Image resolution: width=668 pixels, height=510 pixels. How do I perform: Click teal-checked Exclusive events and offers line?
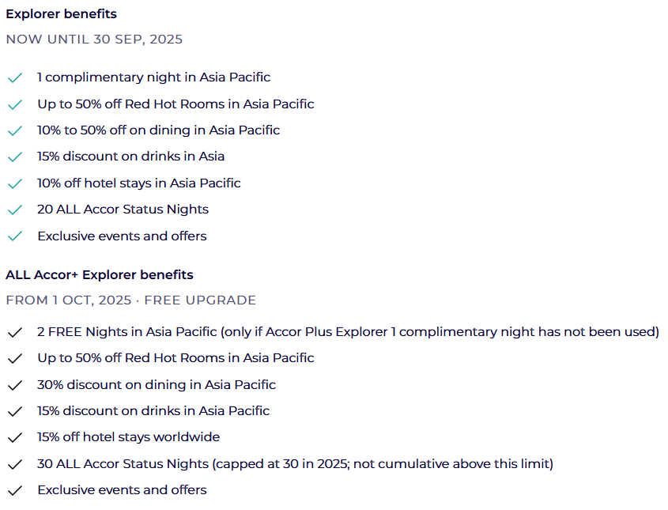pos(122,236)
